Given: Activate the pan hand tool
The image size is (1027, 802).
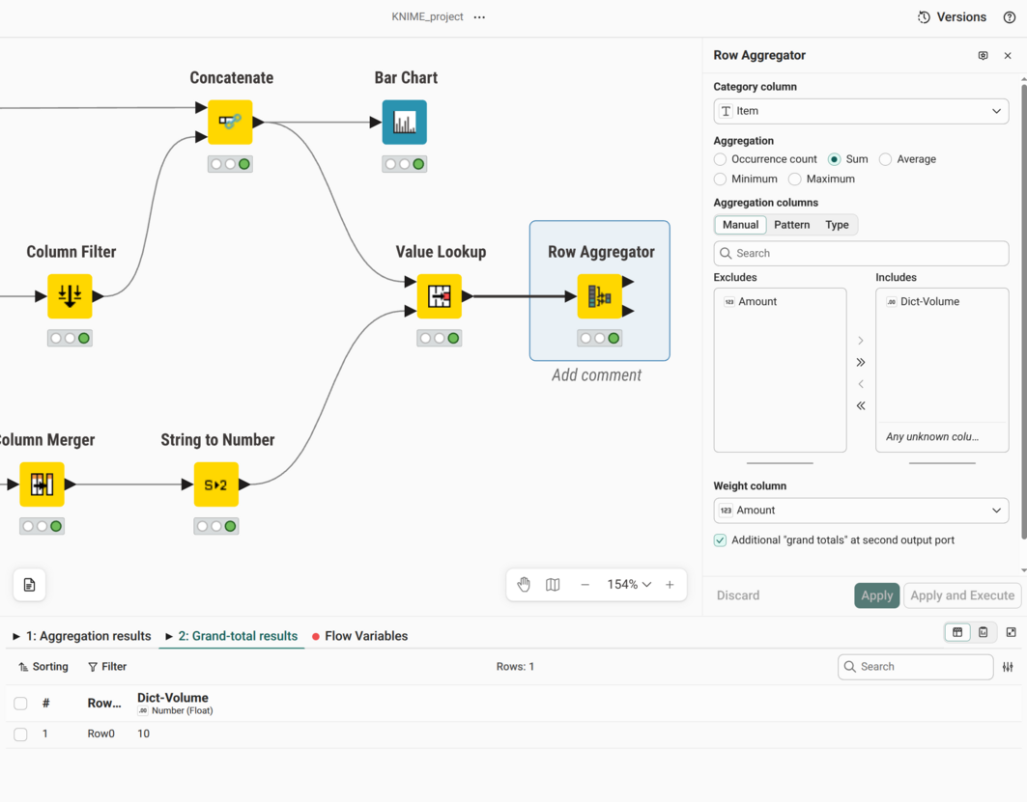Looking at the screenshot, I should 524,584.
